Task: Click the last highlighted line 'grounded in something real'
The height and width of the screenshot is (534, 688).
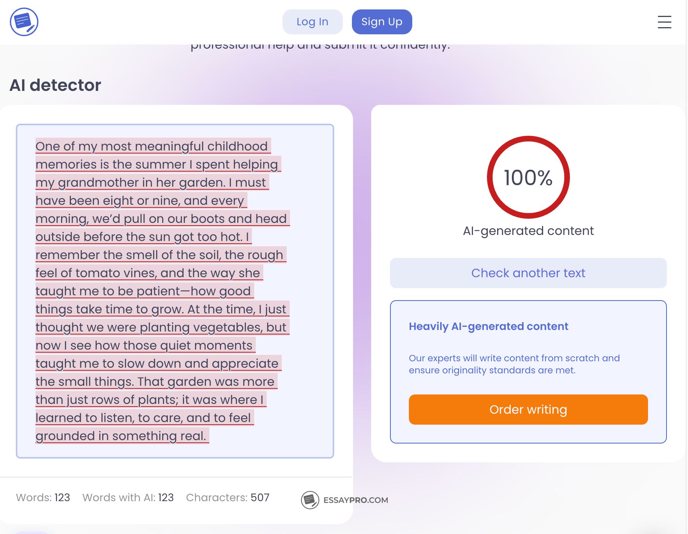Action: (x=121, y=436)
